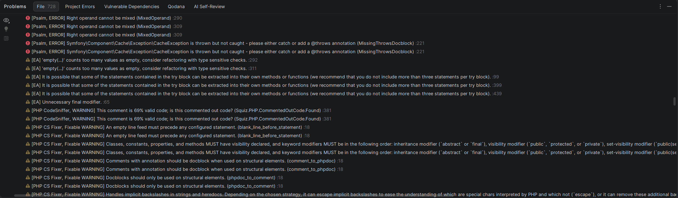Click the light bulb quick-fix icon in the sidebar
This screenshot has width=678, height=198.
click(x=6, y=29)
